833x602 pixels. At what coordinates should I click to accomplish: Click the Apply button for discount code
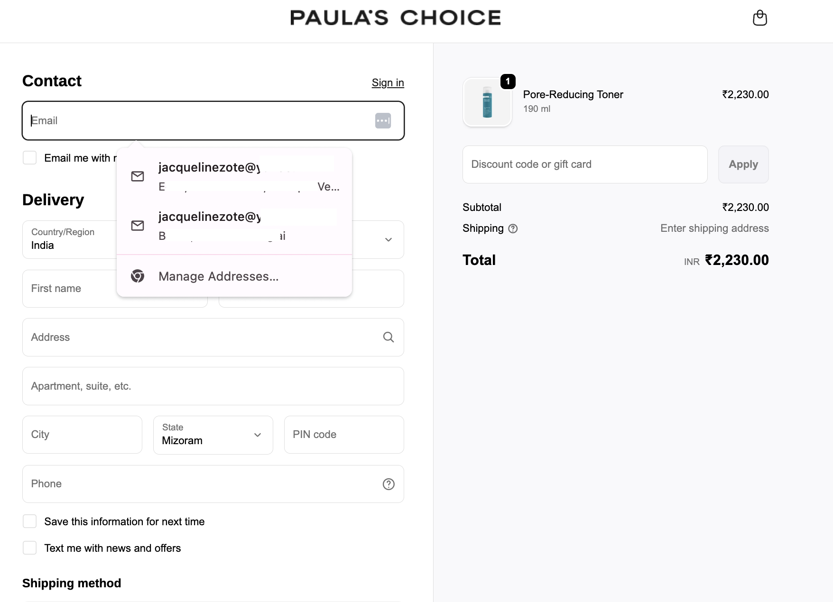click(x=743, y=164)
